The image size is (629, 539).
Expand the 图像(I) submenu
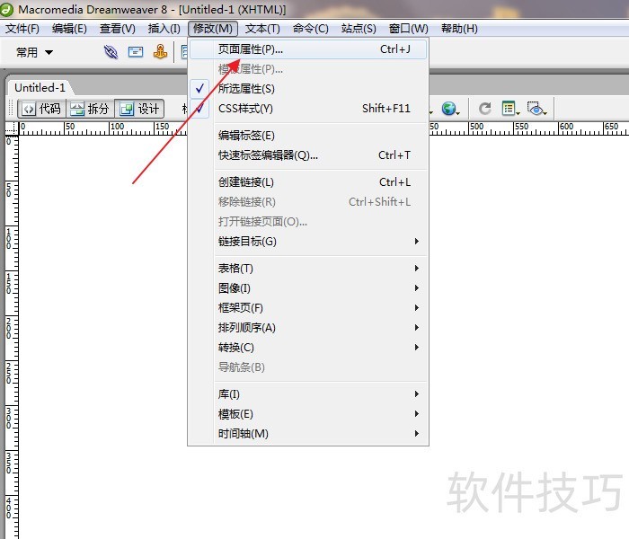[308, 288]
